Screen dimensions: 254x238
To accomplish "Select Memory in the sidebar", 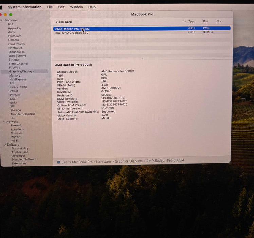I will (15, 75).
